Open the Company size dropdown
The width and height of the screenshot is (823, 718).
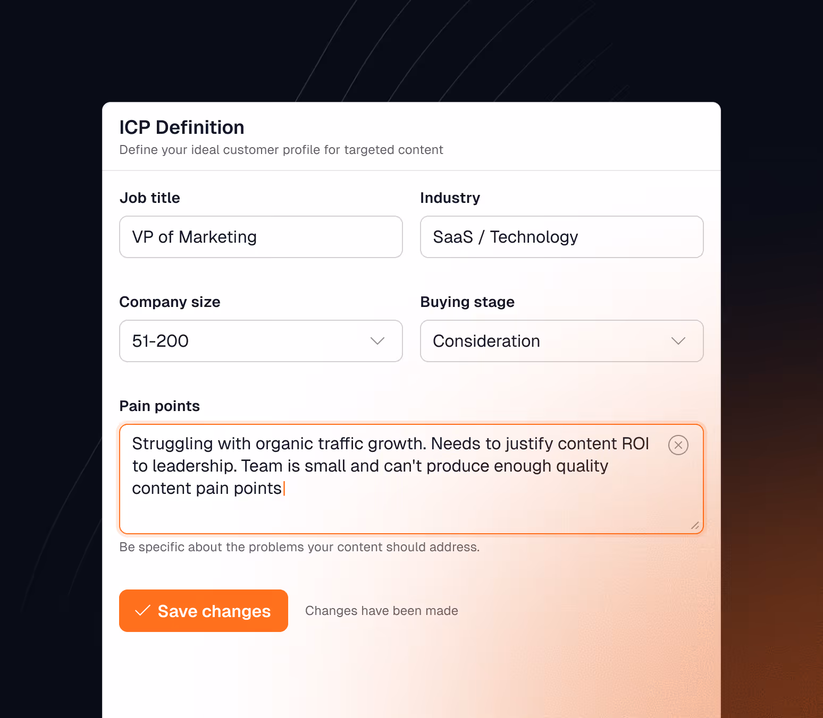point(261,341)
